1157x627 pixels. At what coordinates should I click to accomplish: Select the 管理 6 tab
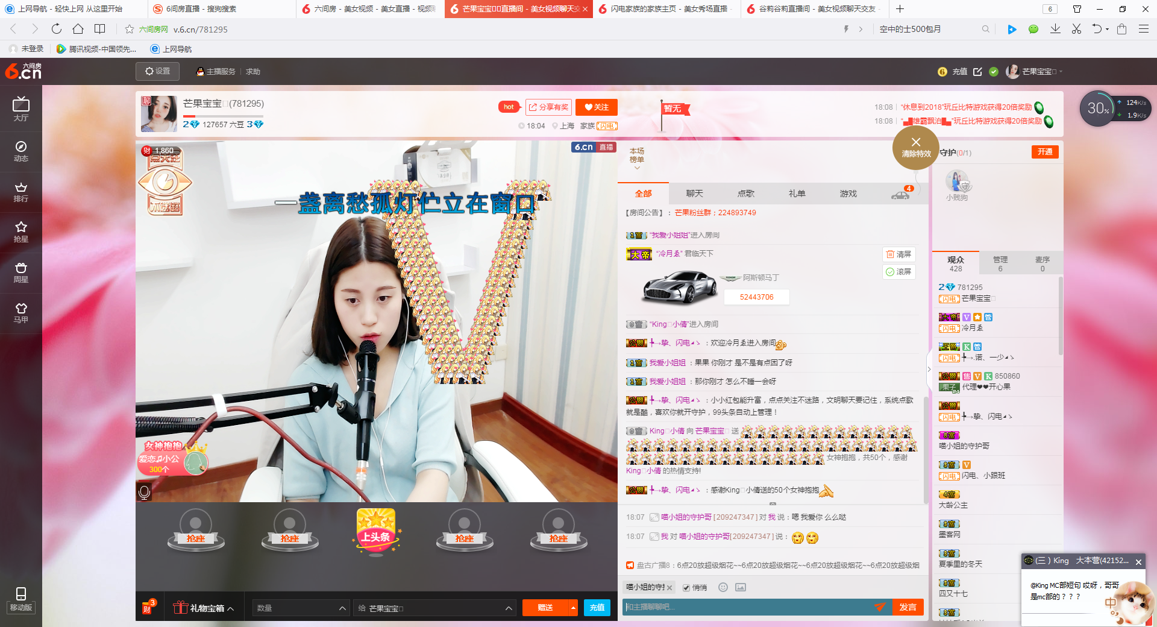pyautogui.click(x=1000, y=263)
